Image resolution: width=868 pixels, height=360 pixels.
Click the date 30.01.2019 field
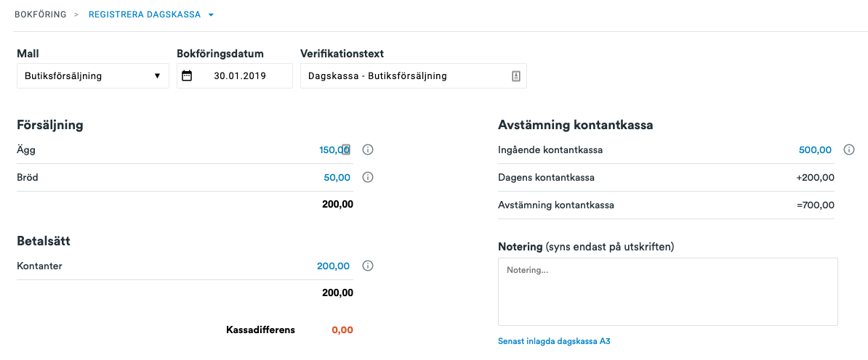(x=235, y=75)
